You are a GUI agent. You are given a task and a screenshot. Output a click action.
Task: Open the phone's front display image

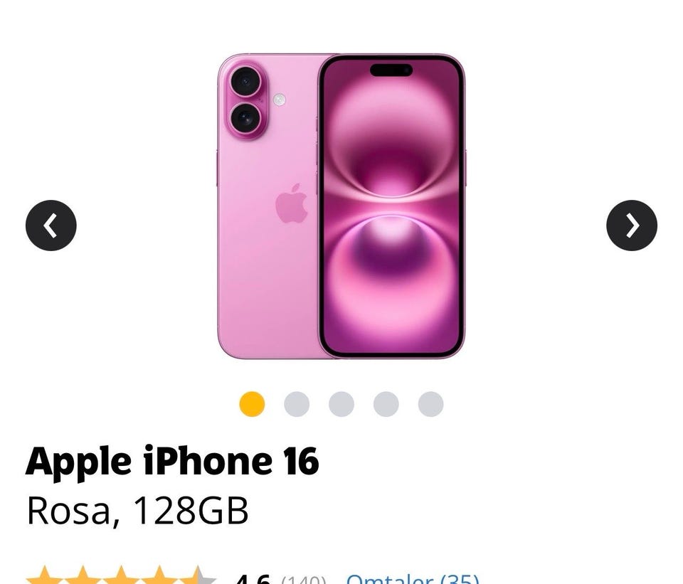point(392,206)
